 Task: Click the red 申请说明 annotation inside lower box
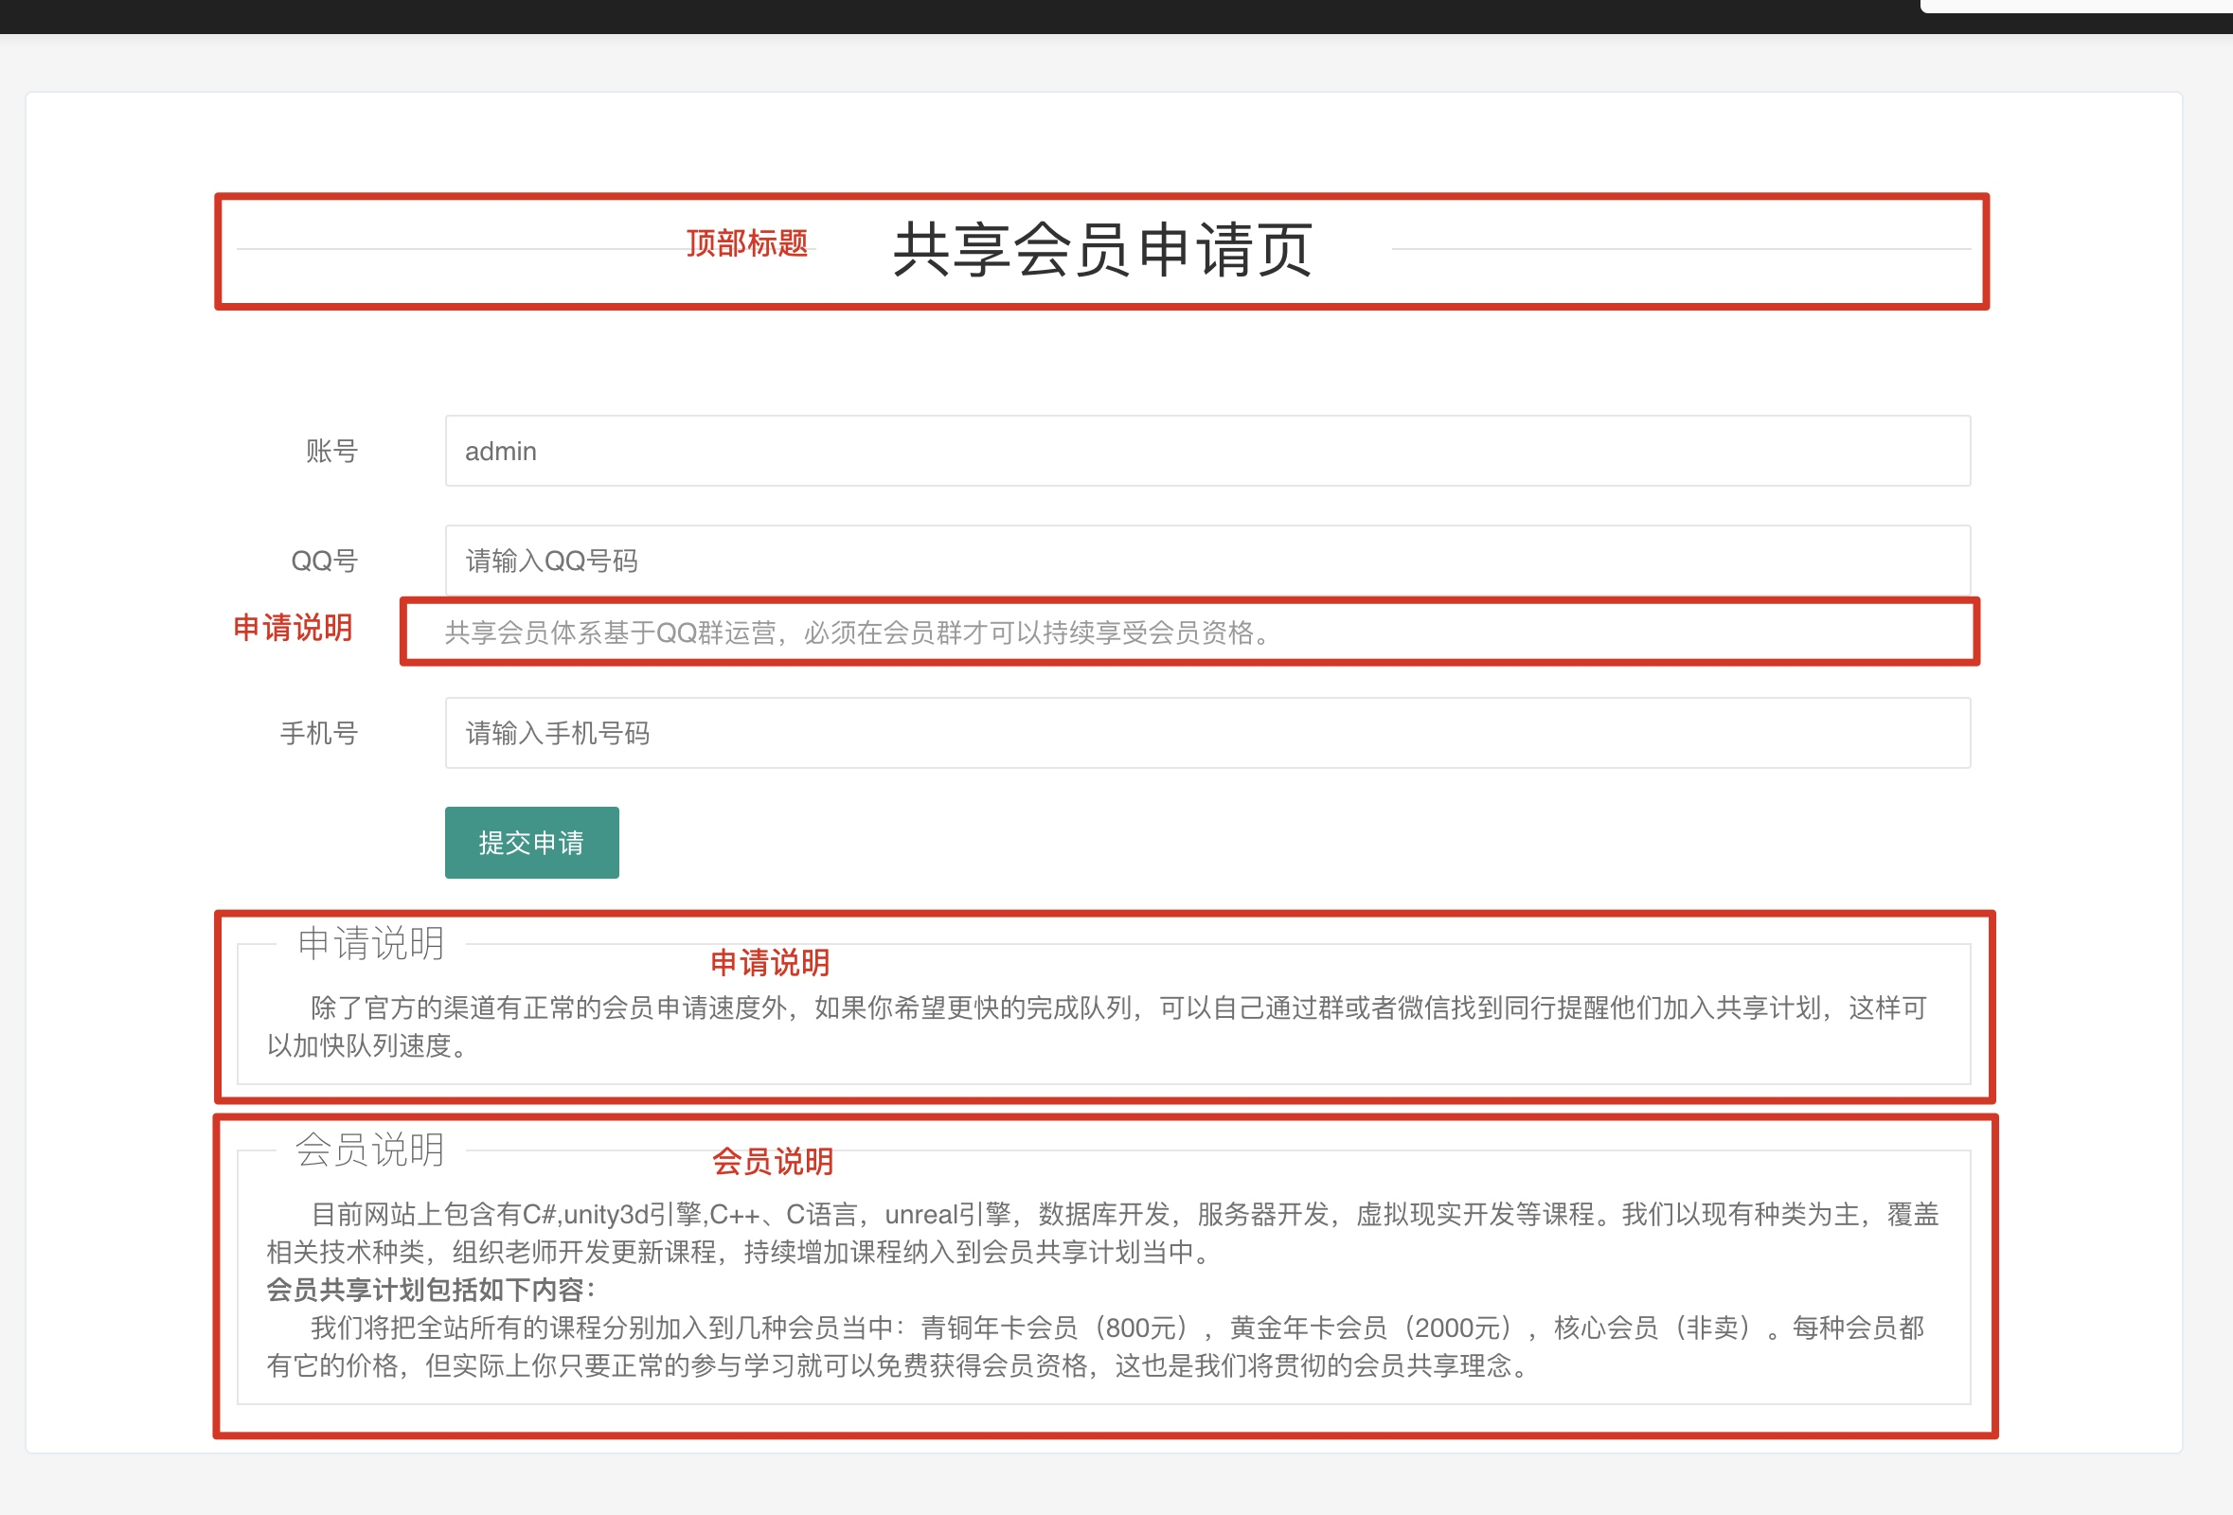click(770, 963)
